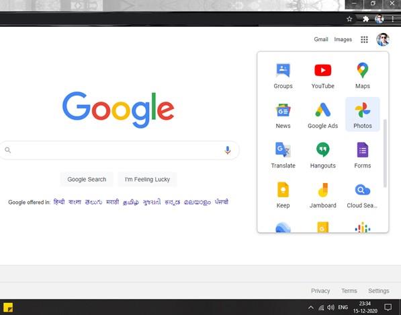Open Chrome three-dot menu
Screen dimensions: 401x315
392,19
